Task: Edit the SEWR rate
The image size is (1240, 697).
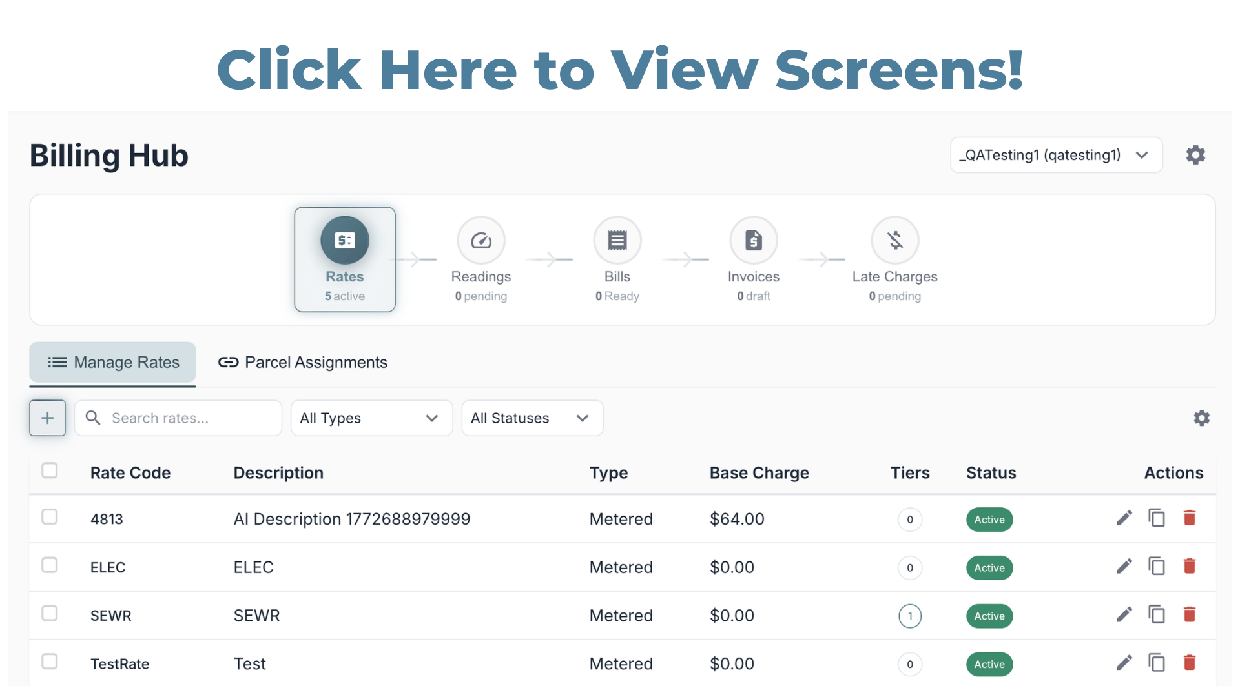Action: (1124, 614)
